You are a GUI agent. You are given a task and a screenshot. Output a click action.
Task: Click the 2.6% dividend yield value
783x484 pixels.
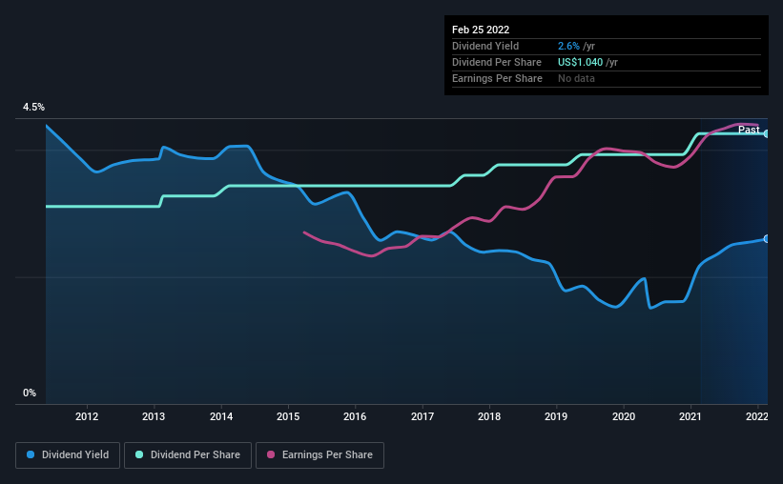(568, 46)
